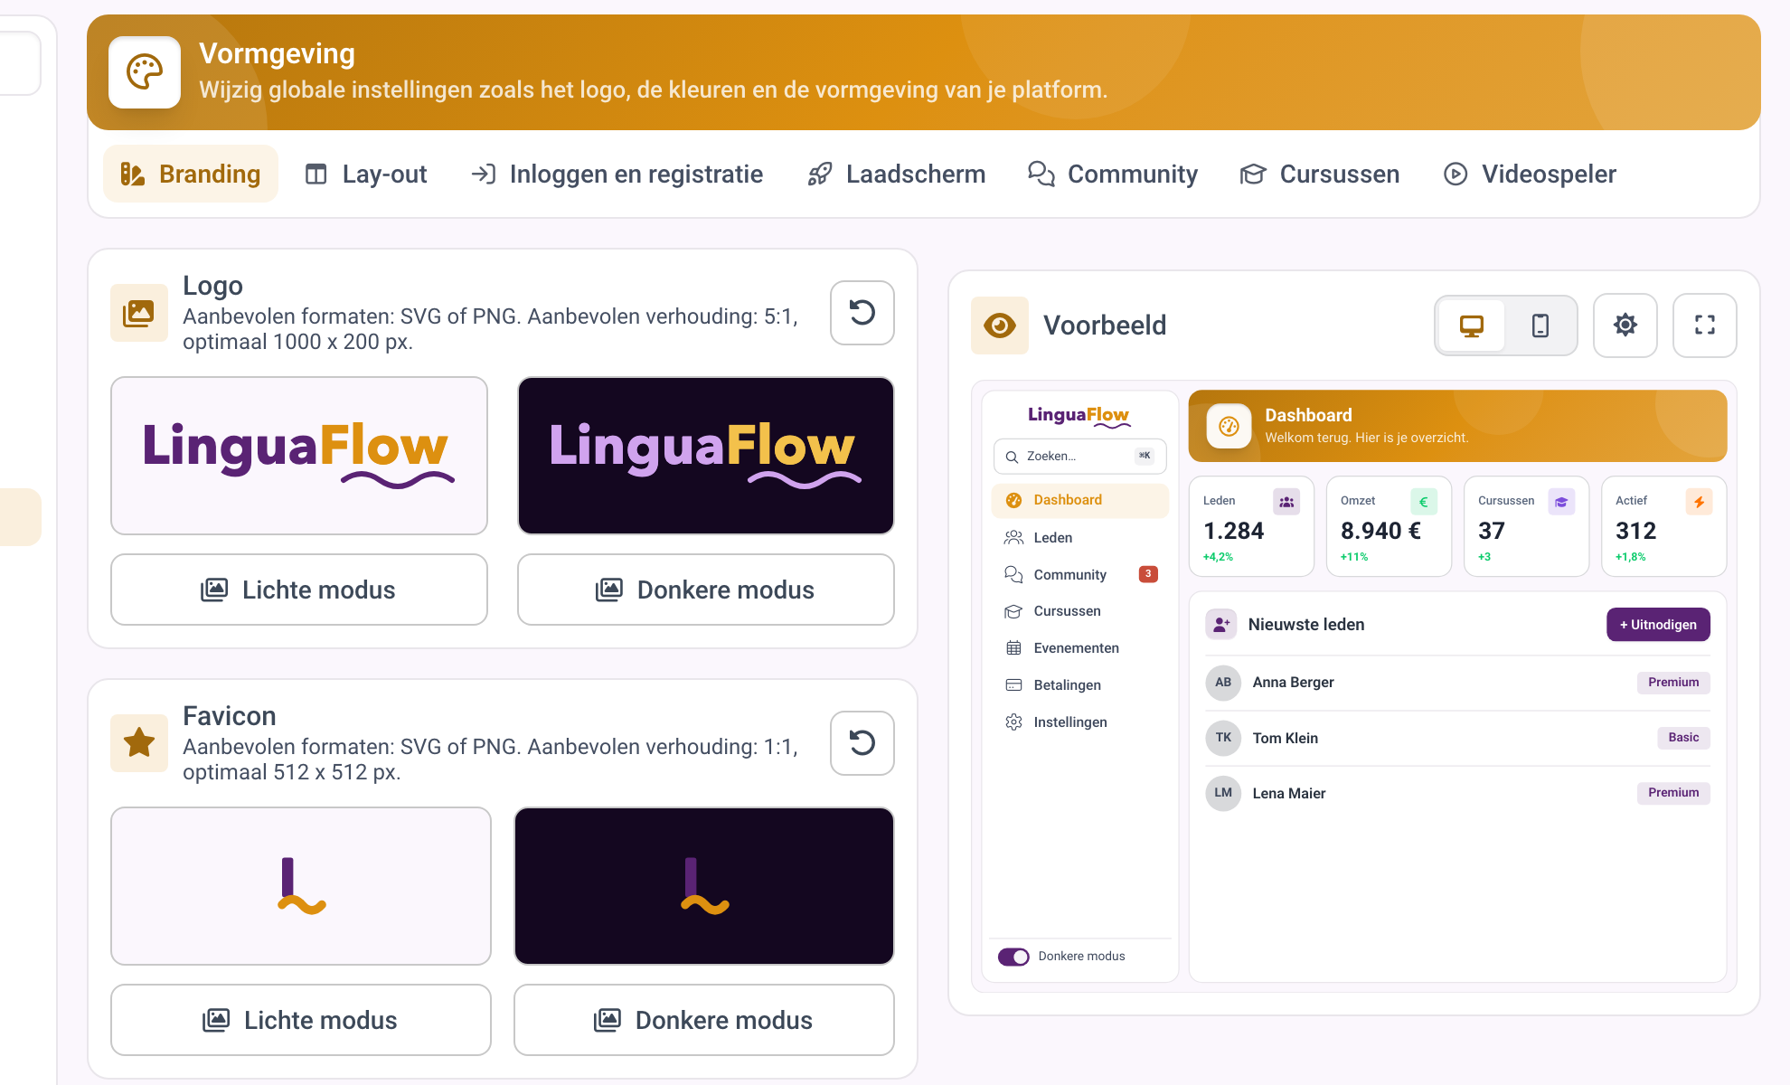The width and height of the screenshot is (1790, 1085).
Task: Upload favicon via Donkere modus button
Action: [x=704, y=1020]
